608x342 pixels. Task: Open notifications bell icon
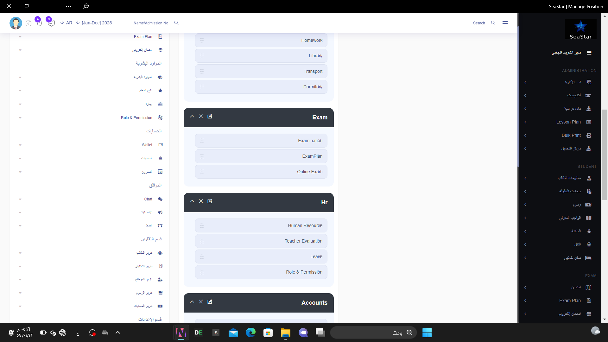39,23
